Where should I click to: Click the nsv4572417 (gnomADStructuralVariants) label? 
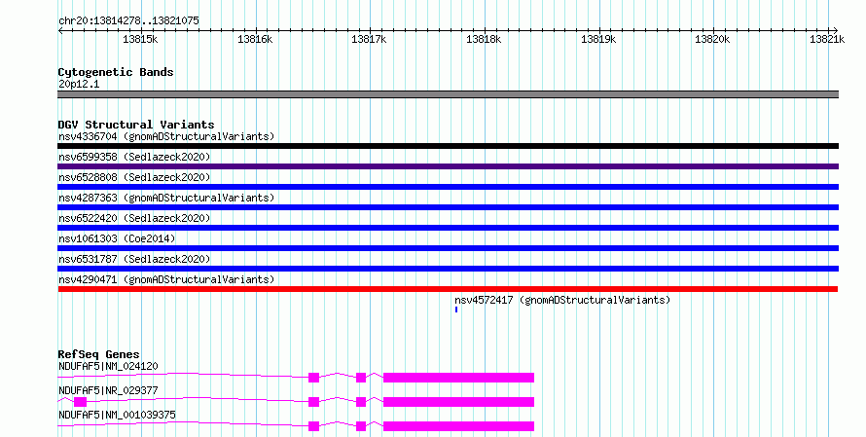coord(562,300)
